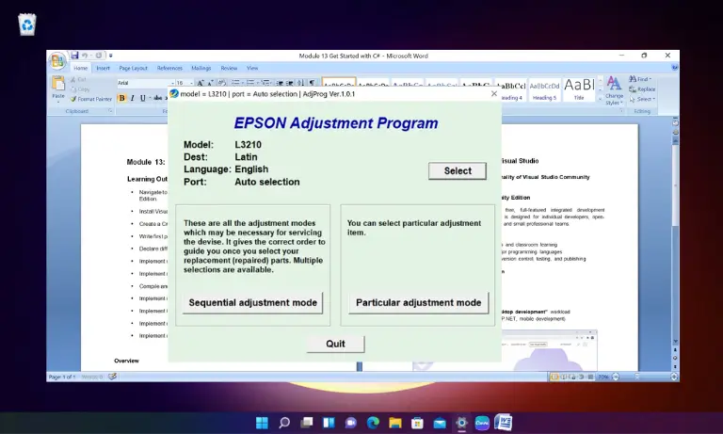The height and width of the screenshot is (434, 723).
Task: Toggle Bold formatting in Word
Action: click(x=121, y=98)
